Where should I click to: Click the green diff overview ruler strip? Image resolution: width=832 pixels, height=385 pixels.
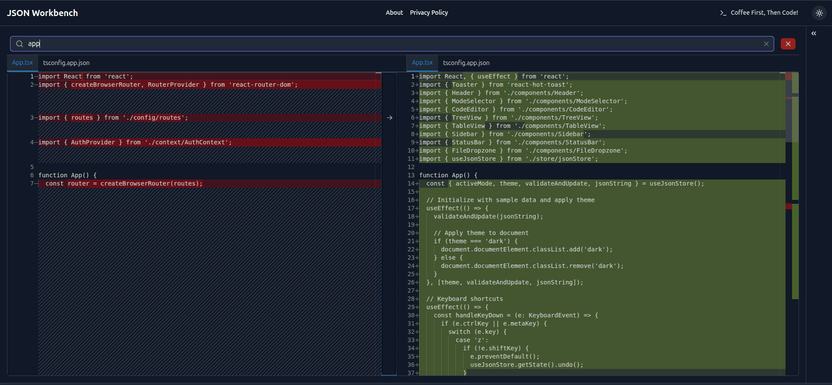795,251
